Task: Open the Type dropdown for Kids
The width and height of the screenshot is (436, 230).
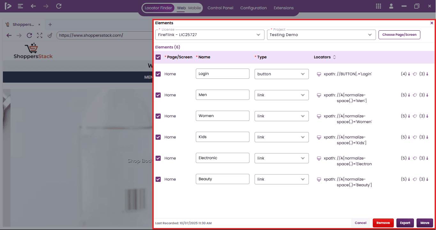Action: point(282,137)
